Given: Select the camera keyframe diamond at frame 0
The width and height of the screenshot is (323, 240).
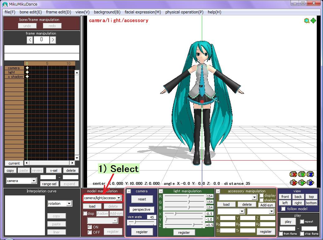Looking at the screenshot, I should coord(27,68).
